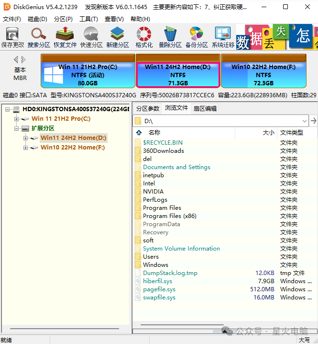Expand the Win10 22H2 Home(F:) tree node

(x=26, y=148)
